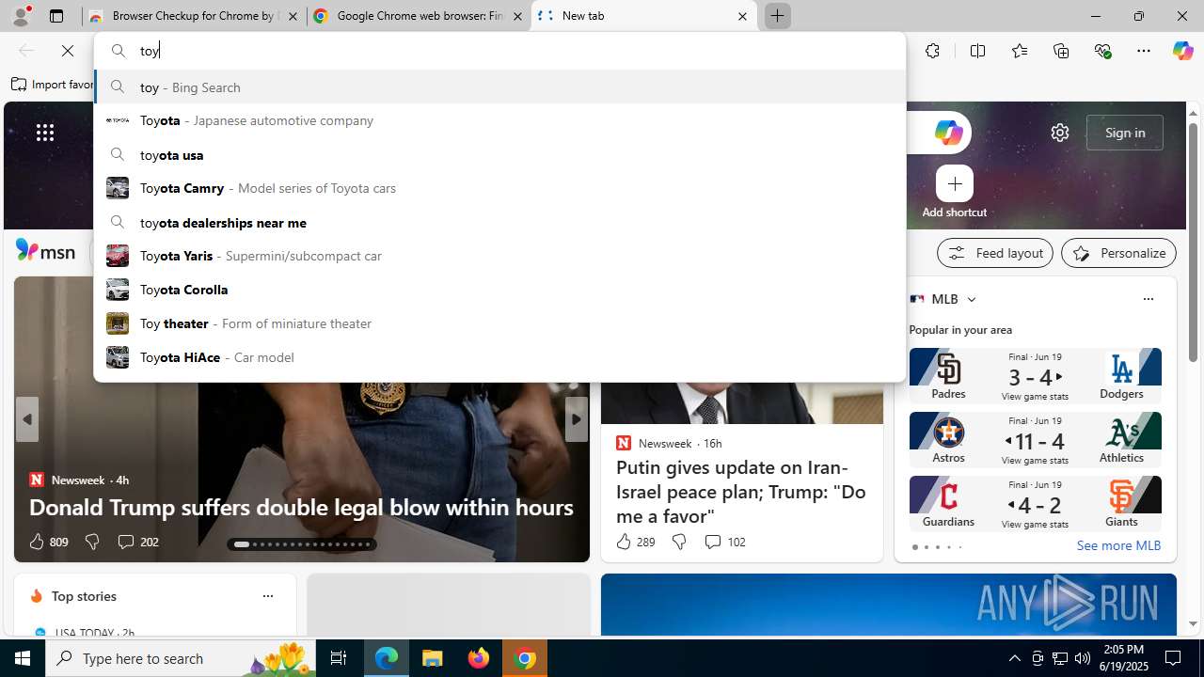This screenshot has height=677, width=1204.
Task: Choose the Toyota Yaris suggestion
Action: click(499, 256)
